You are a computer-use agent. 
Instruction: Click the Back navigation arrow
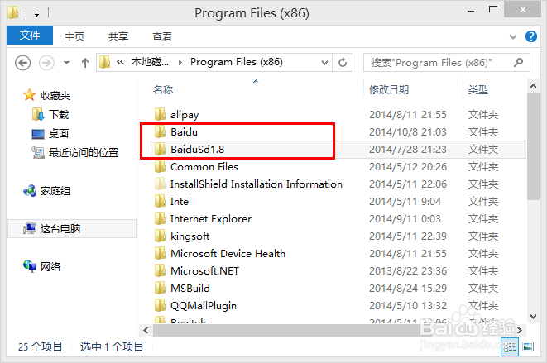tap(23, 62)
